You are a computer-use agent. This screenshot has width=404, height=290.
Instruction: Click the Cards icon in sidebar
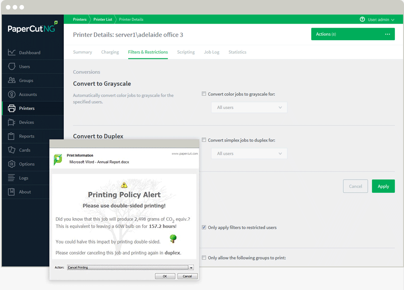[12, 150]
